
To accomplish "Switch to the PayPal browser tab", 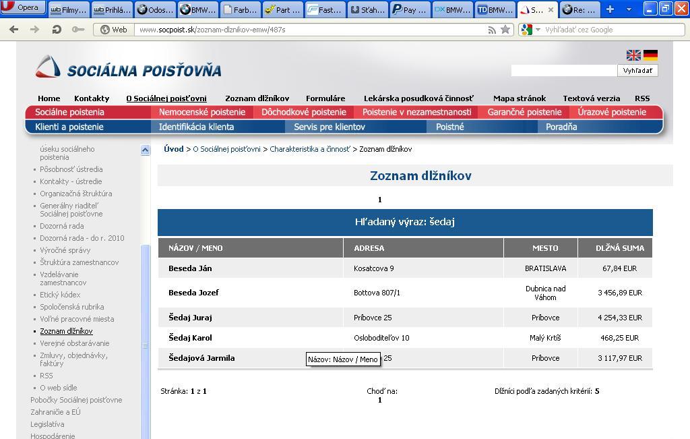I will pos(410,9).
